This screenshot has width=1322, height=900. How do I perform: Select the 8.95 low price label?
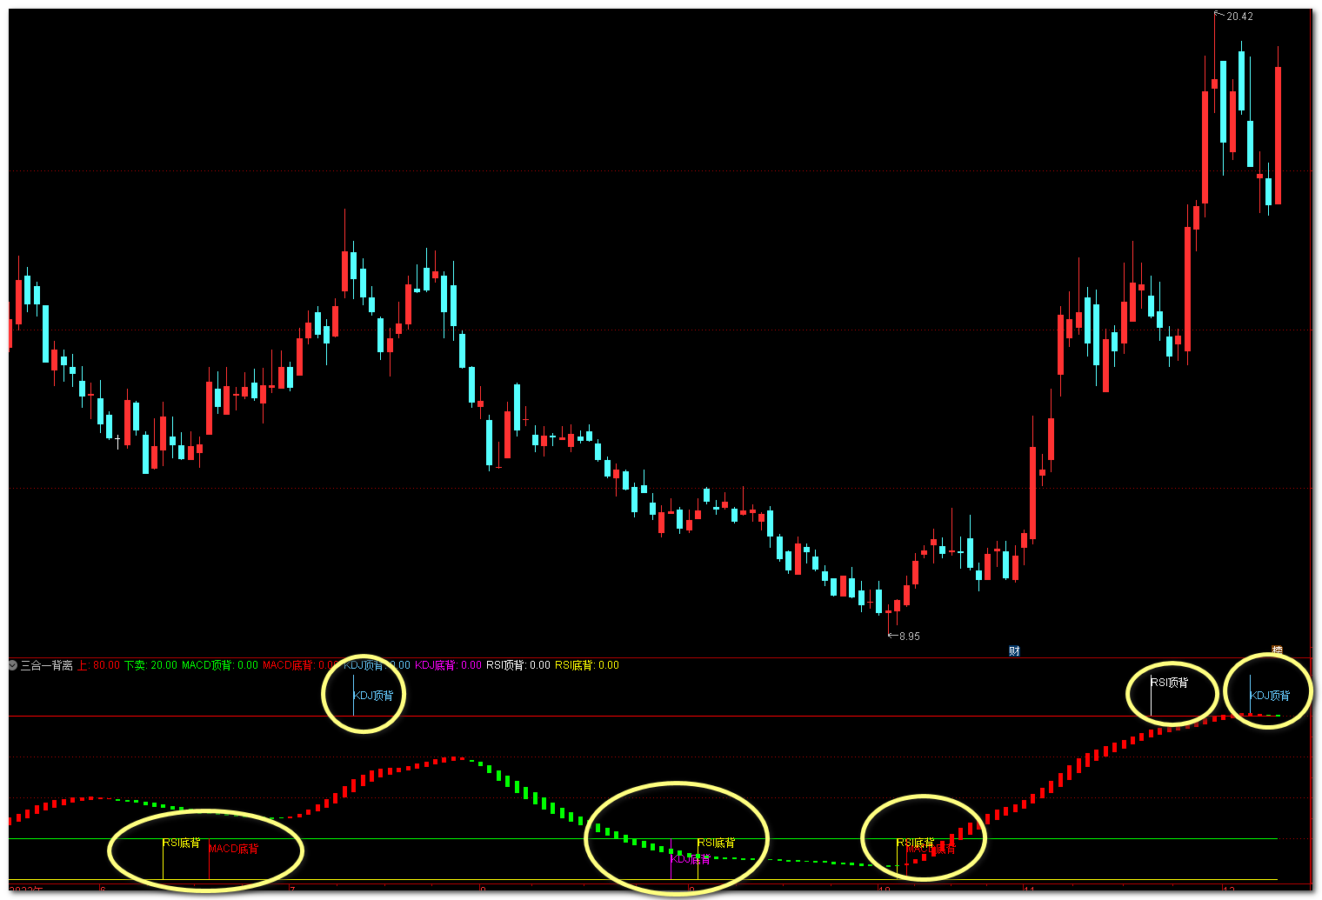pos(908,637)
